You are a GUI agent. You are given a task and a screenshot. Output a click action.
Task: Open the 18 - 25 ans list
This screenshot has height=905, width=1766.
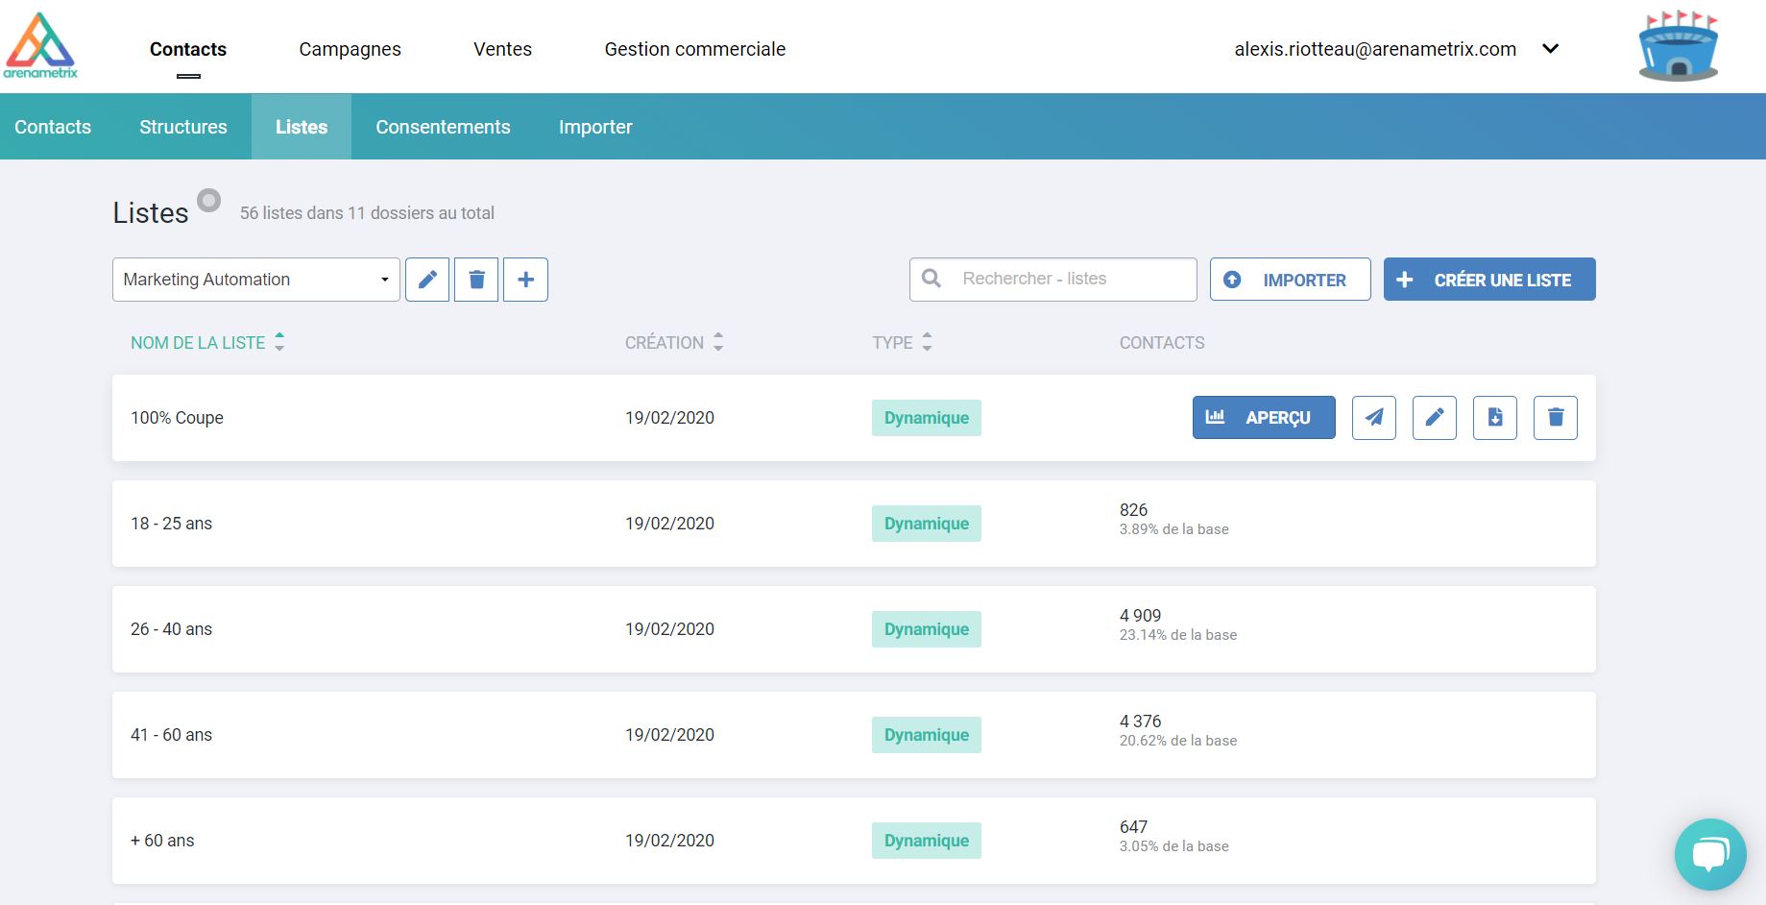tap(854, 524)
